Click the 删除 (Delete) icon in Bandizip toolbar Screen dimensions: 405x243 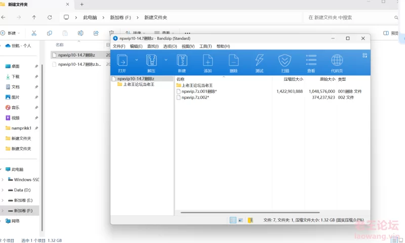pos(233,60)
